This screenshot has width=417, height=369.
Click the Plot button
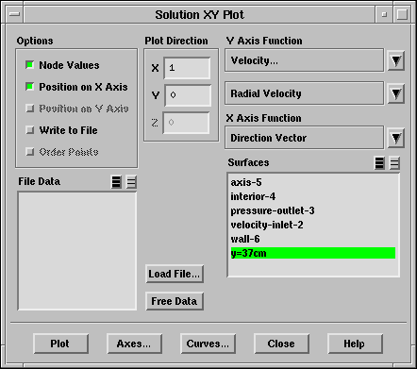click(x=60, y=344)
